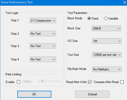Click the Rate Limiting group title
This screenshot has height=100, width=127.
pos(13,74)
